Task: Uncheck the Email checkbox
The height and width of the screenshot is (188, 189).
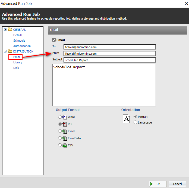Action: [x=54, y=40]
